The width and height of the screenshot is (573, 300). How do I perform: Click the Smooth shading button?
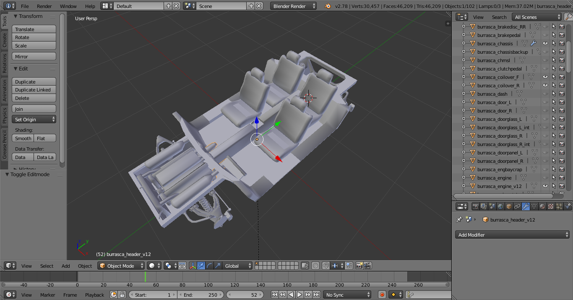click(23, 138)
